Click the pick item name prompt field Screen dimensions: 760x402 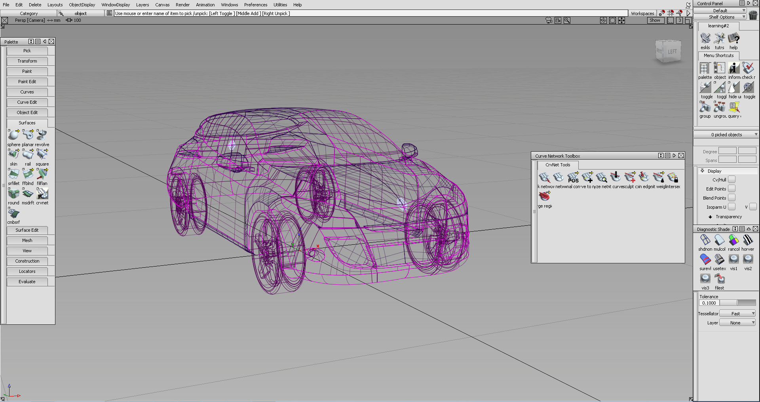(x=370, y=13)
